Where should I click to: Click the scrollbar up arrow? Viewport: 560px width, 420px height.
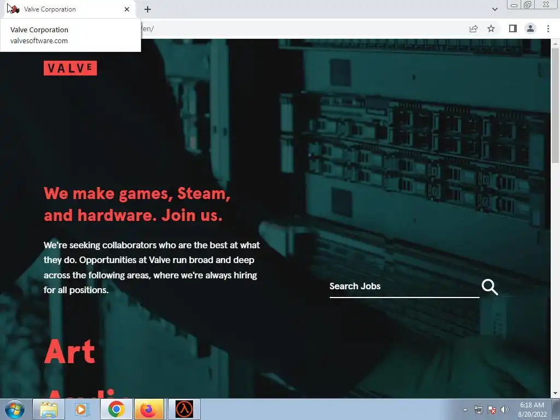pos(555,43)
